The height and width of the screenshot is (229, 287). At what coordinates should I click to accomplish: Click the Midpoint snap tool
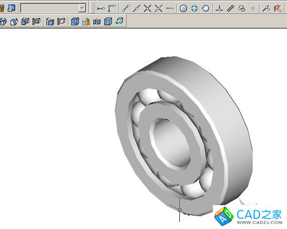pos(137,8)
